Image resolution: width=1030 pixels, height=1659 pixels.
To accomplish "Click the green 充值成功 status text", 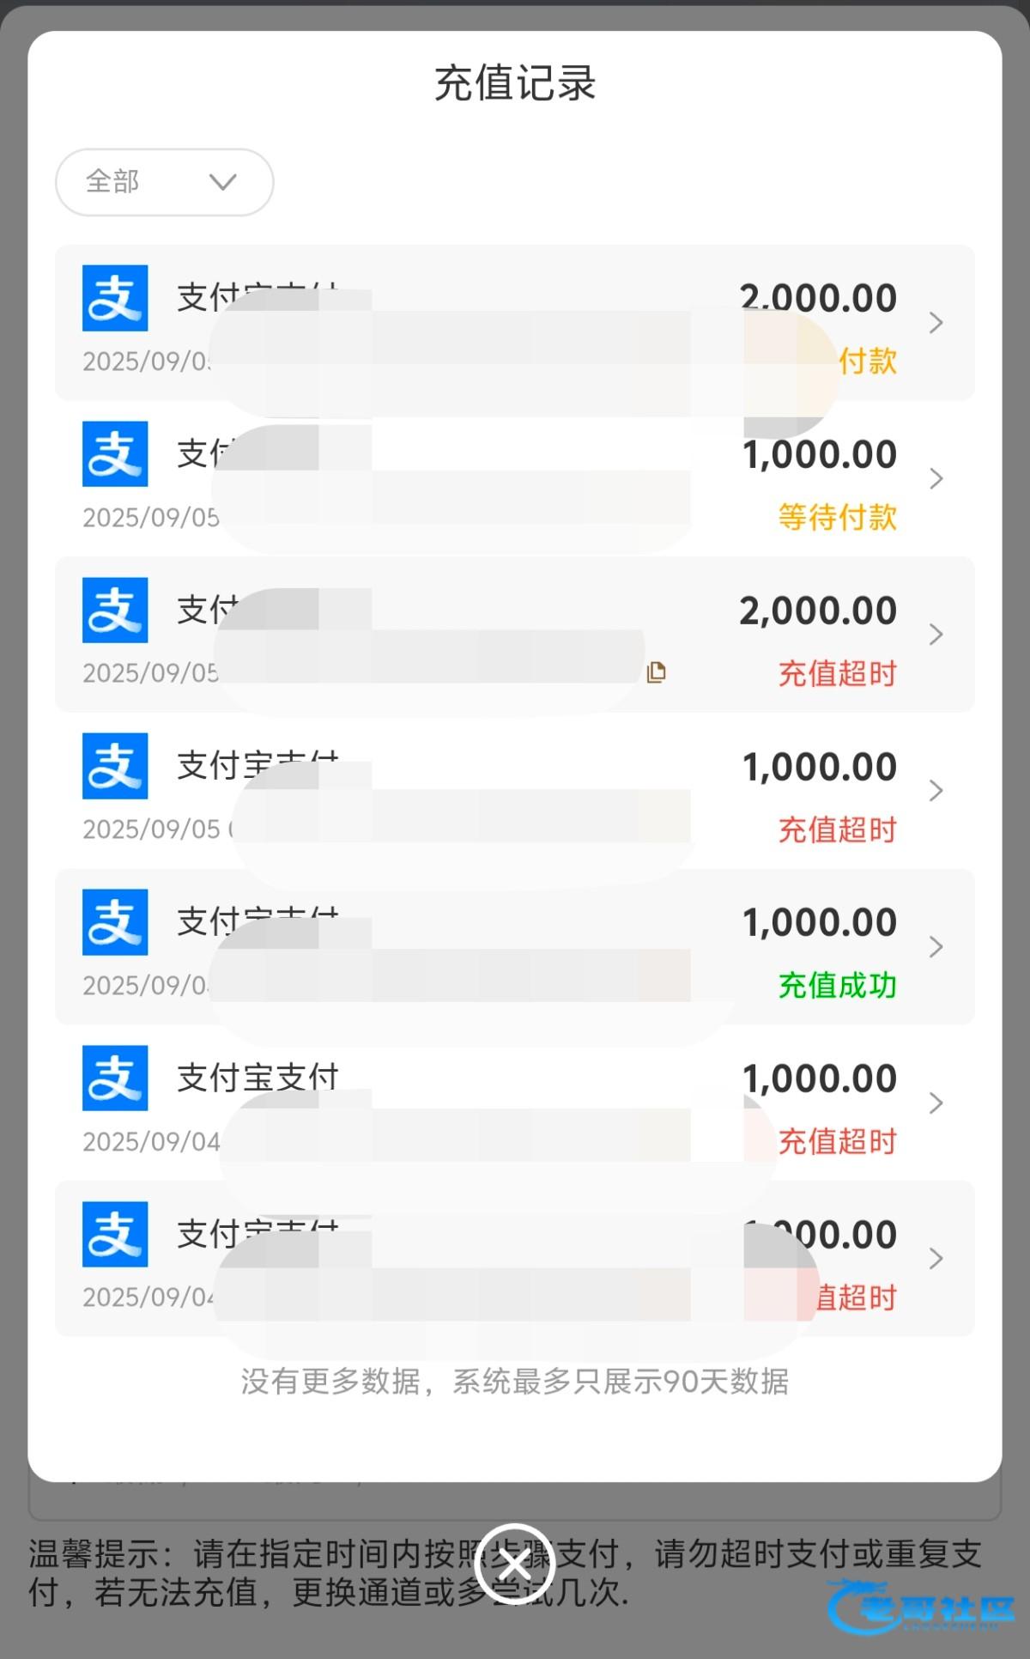I will pyautogui.click(x=837, y=985).
